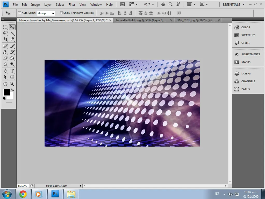This screenshot has height=199, width=265.
Task: Select the Lasso tool
Action: pyautogui.click(x=6, y=33)
